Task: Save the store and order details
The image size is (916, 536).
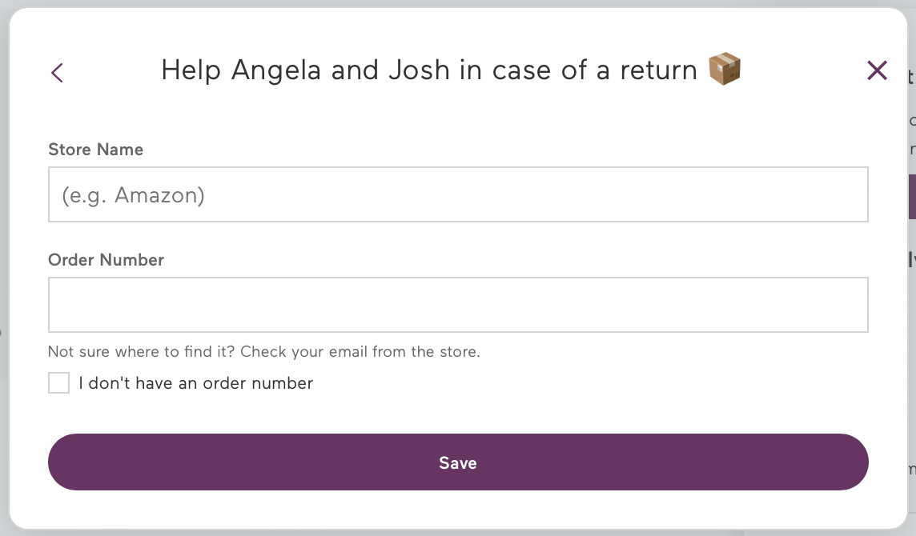Action: pyautogui.click(x=458, y=462)
